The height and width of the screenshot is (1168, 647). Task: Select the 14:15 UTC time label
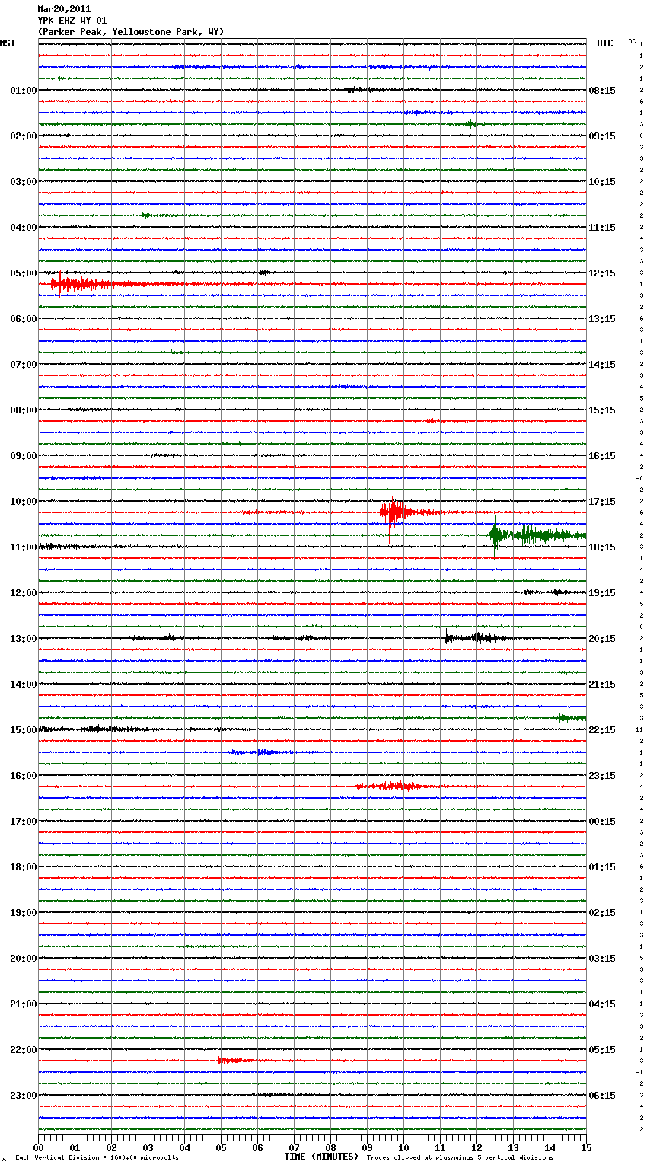[x=602, y=365]
